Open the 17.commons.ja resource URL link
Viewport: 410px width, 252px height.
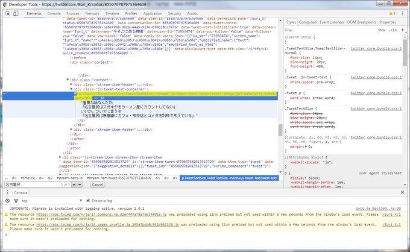point(101,215)
